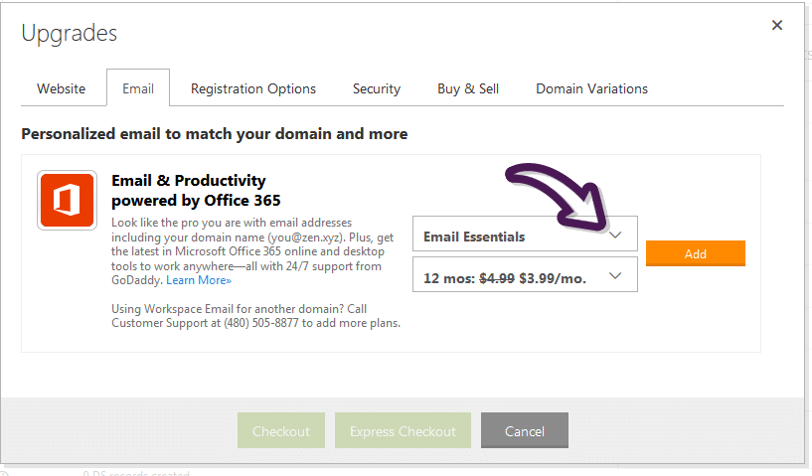
Task: Open the Registration Options tab
Action: tap(253, 88)
